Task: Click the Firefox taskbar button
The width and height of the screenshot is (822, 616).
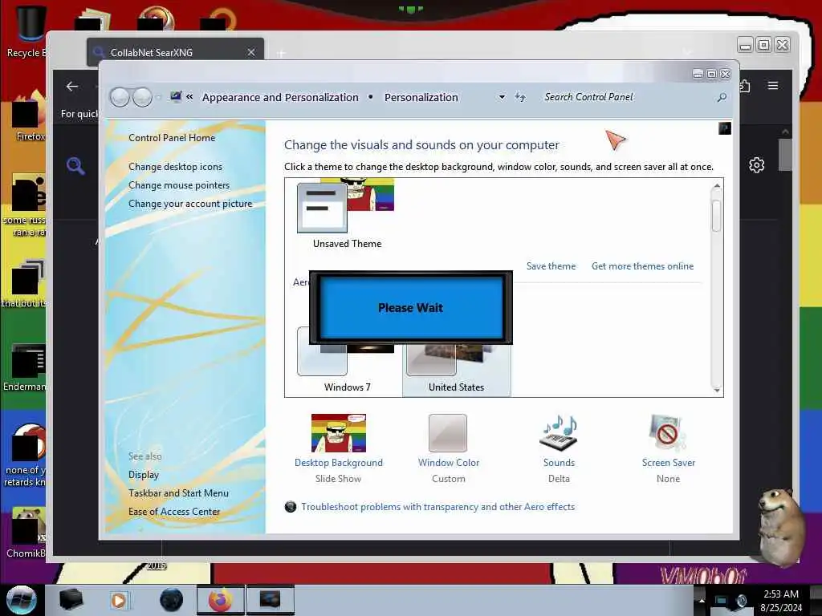Action: tap(221, 600)
